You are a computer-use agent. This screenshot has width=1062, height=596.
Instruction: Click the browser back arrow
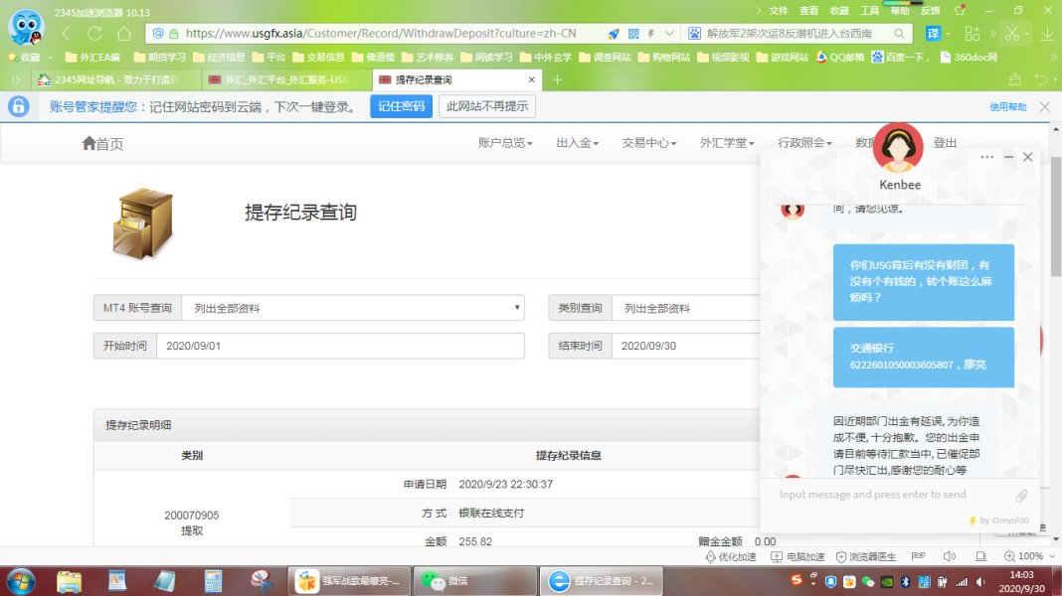click(67, 33)
